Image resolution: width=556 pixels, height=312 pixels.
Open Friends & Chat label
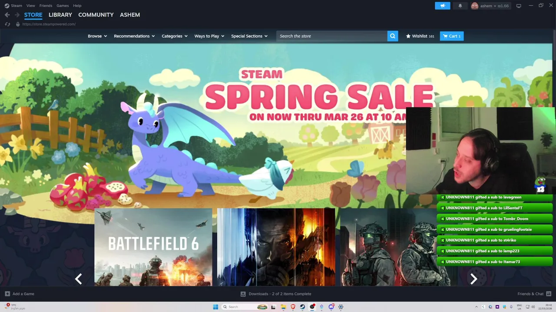click(530, 294)
